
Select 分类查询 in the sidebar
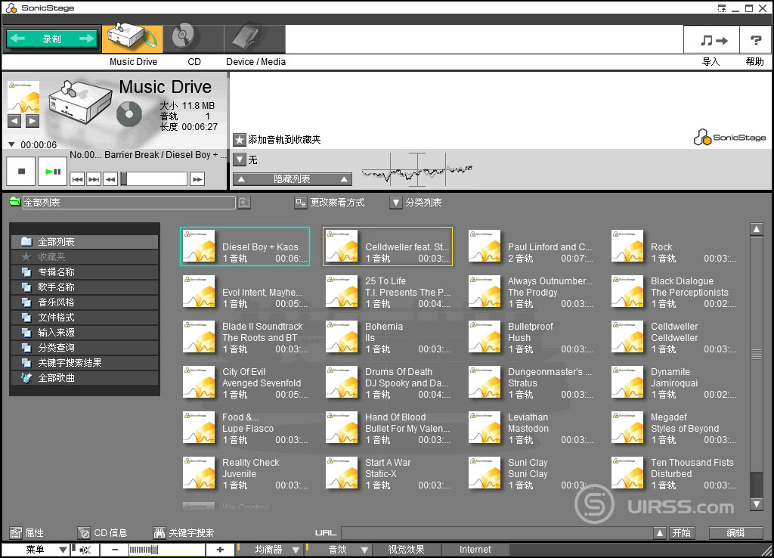(85, 348)
